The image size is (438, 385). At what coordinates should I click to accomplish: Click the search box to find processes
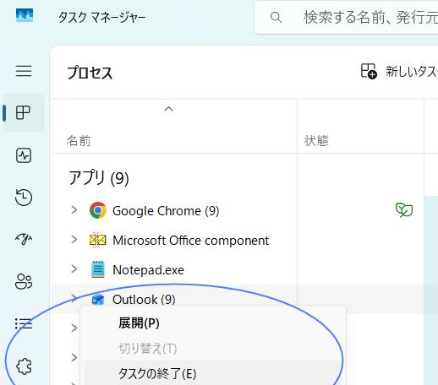tap(347, 18)
